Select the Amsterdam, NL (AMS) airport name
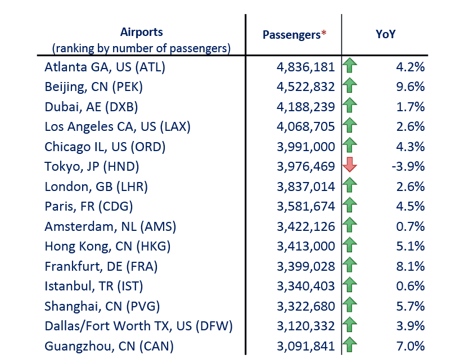The height and width of the screenshot is (364, 460). 110,226
